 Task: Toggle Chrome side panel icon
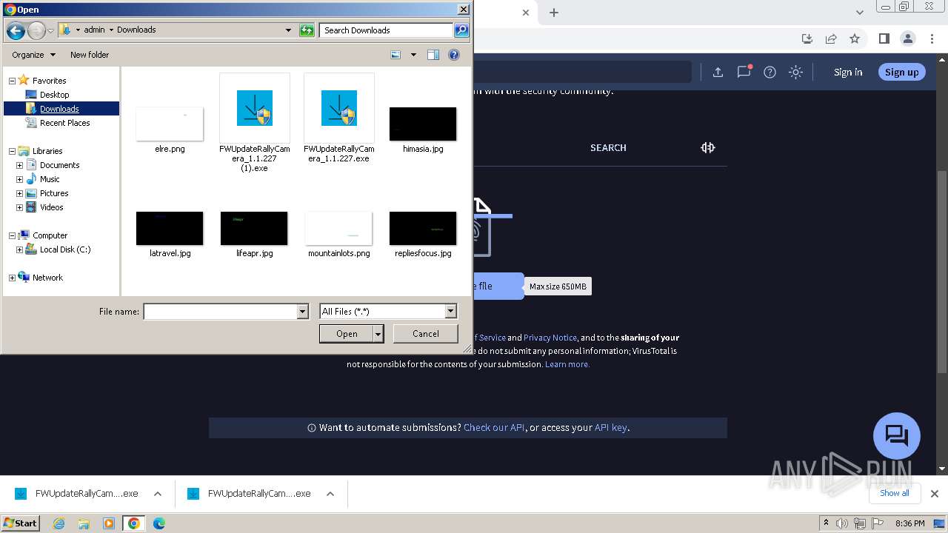[x=884, y=38]
